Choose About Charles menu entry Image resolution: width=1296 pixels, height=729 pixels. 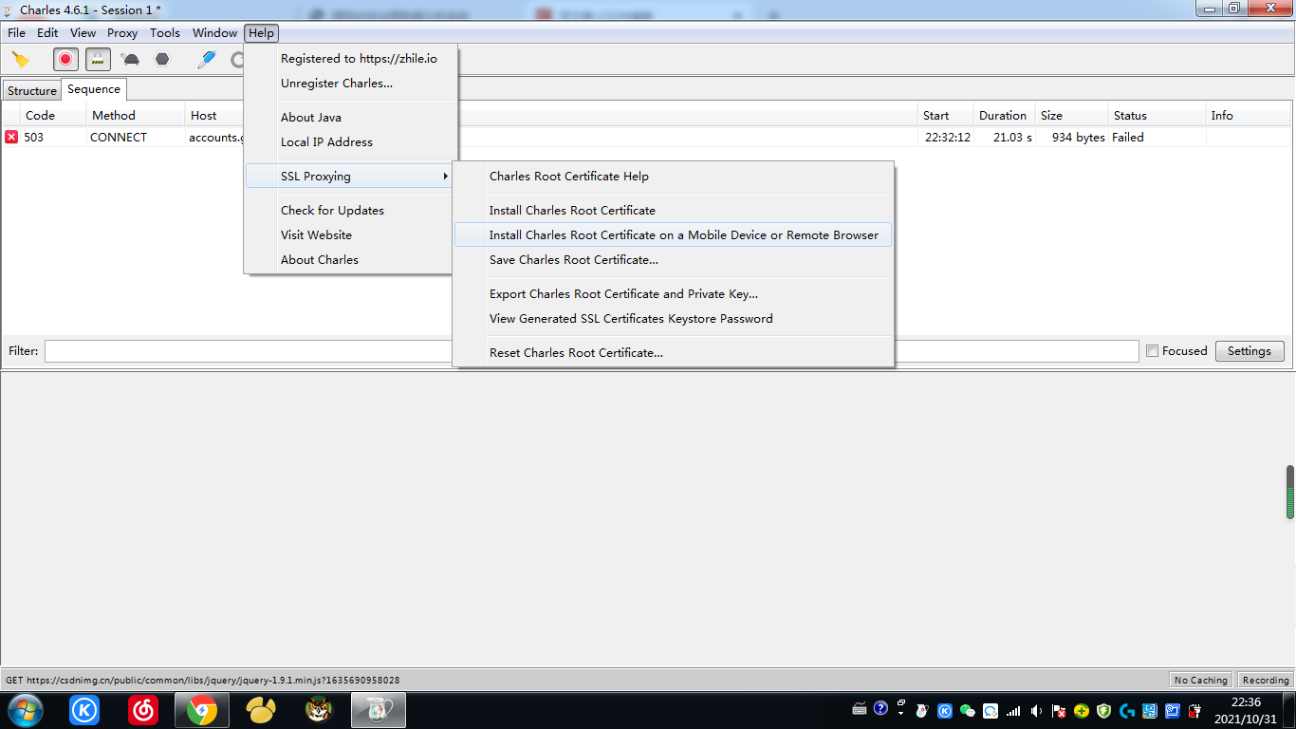(349, 260)
